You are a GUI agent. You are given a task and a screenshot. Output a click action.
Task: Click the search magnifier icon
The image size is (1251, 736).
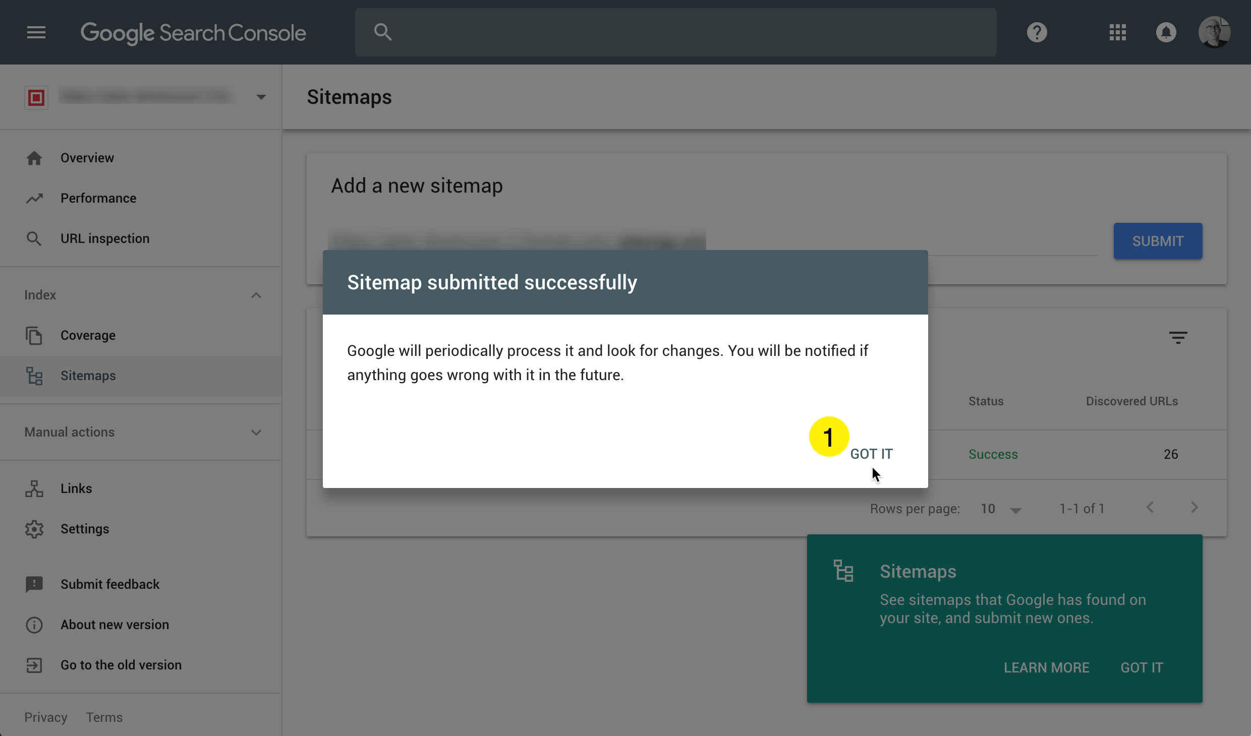click(383, 33)
